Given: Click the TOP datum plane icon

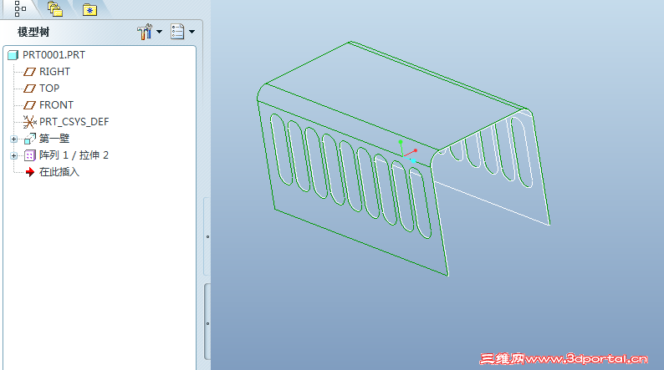Looking at the screenshot, I should pos(29,89).
